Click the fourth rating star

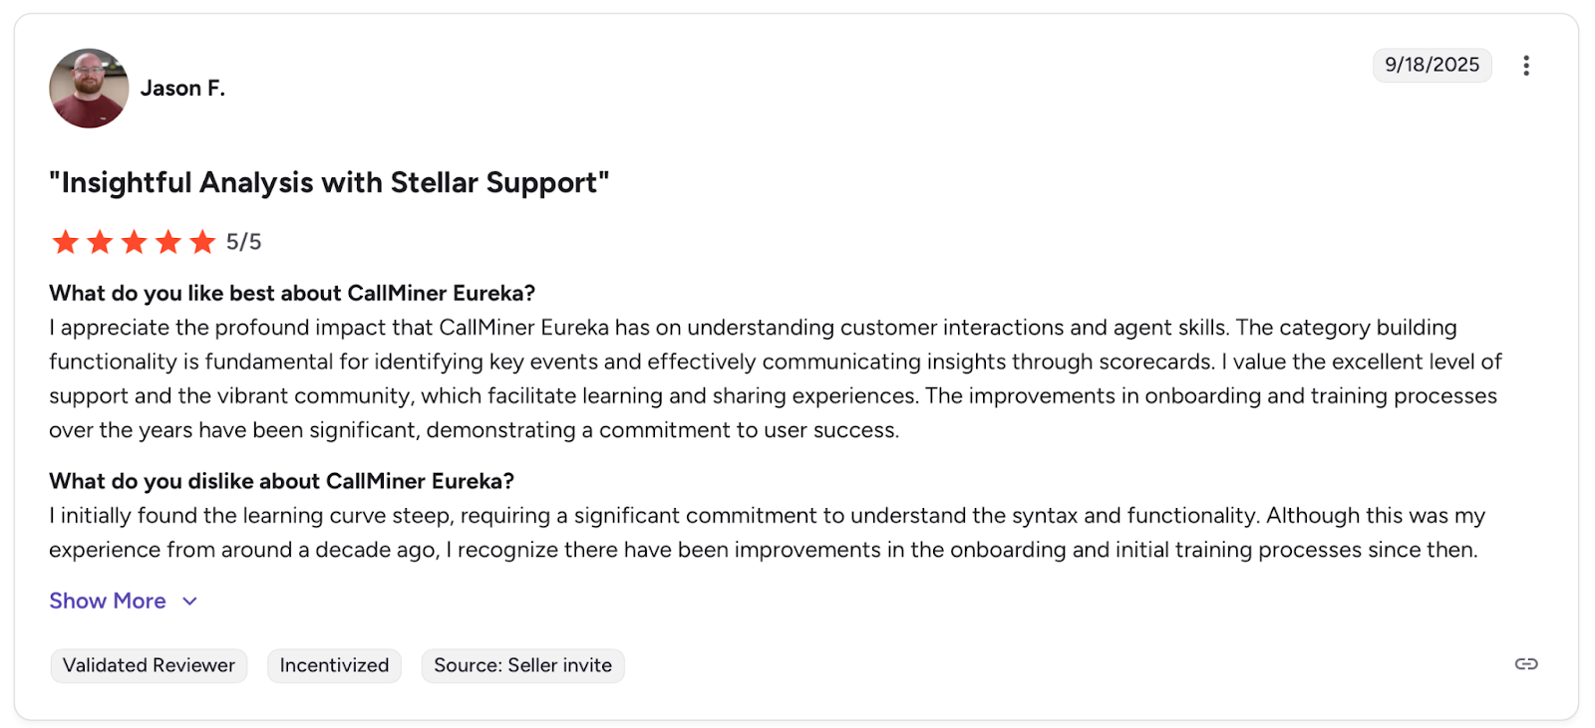[x=168, y=242]
